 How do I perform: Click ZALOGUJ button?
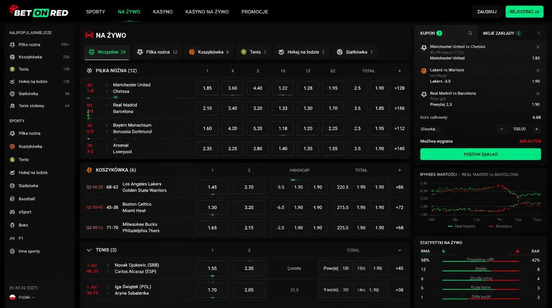click(x=487, y=12)
